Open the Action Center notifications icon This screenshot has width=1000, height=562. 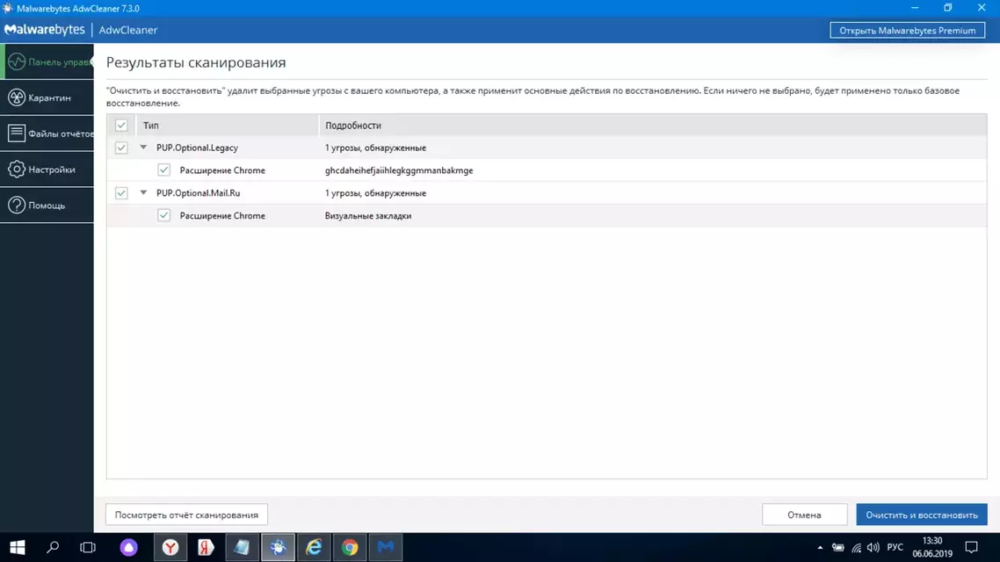[971, 547]
